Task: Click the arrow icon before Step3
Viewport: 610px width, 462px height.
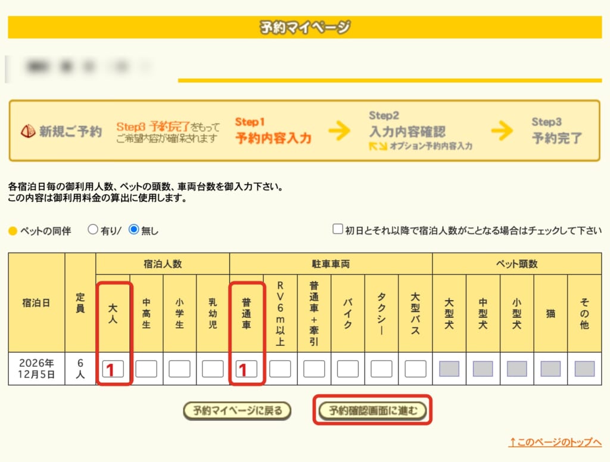Action: (x=502, y=130)
